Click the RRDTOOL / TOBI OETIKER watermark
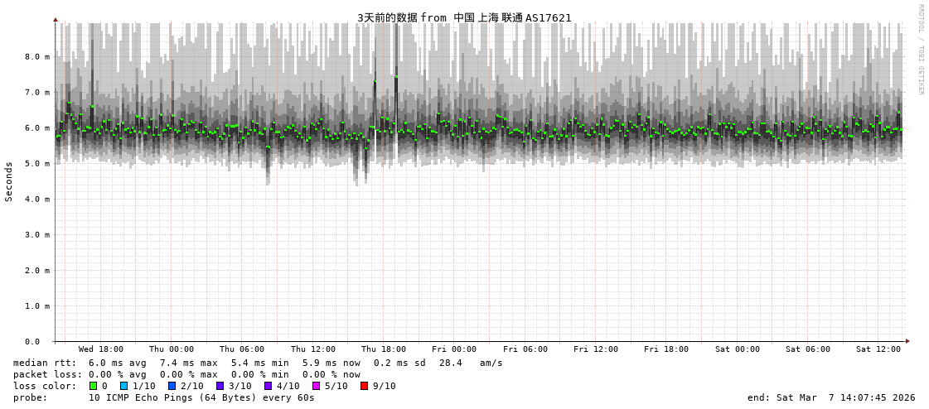Image resolution: width=929 pixels, height=409 pixels. (920, 49)
